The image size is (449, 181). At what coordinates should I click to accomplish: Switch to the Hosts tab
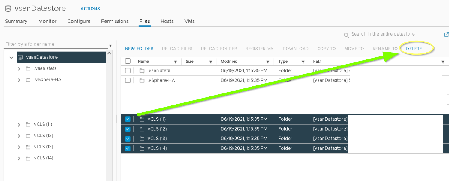pos(167,21)
